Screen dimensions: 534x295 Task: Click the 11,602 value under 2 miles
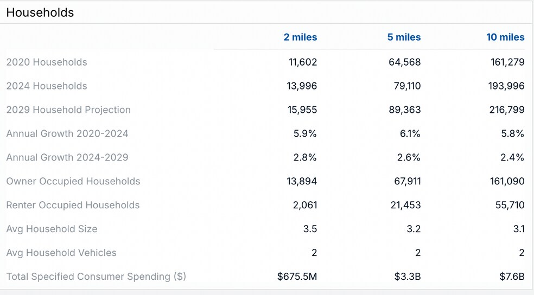303,62
